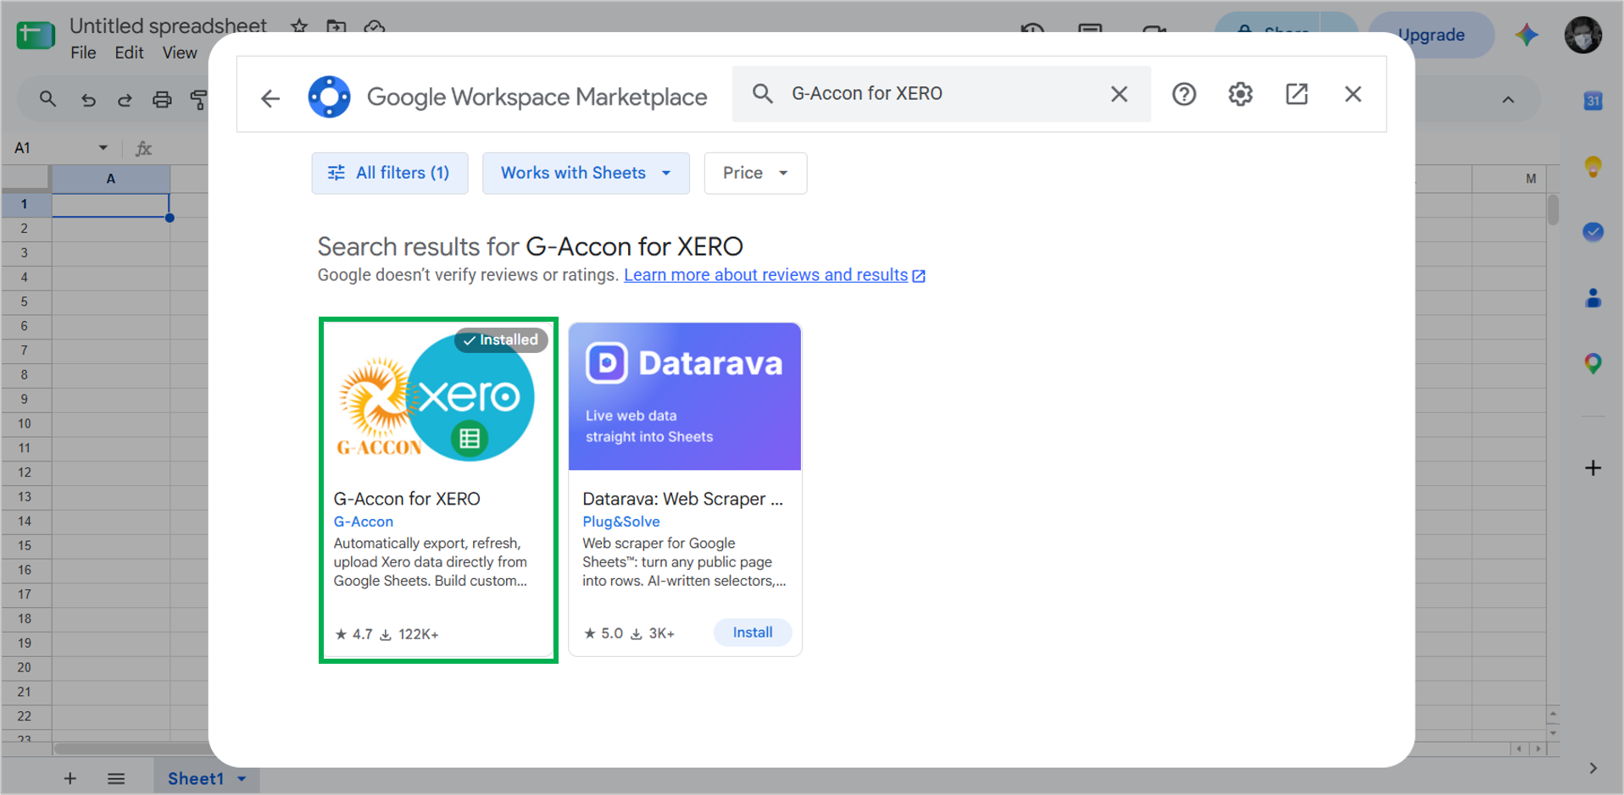Screen dimensions: 1624x795
Task: Open Google Tasks side panel
Action: pos(1593,232)
